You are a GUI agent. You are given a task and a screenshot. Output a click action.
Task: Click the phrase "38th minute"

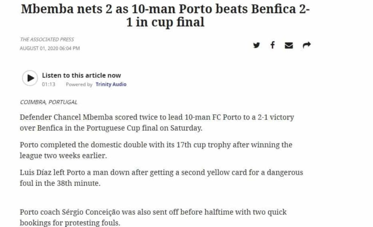[79, 183]
